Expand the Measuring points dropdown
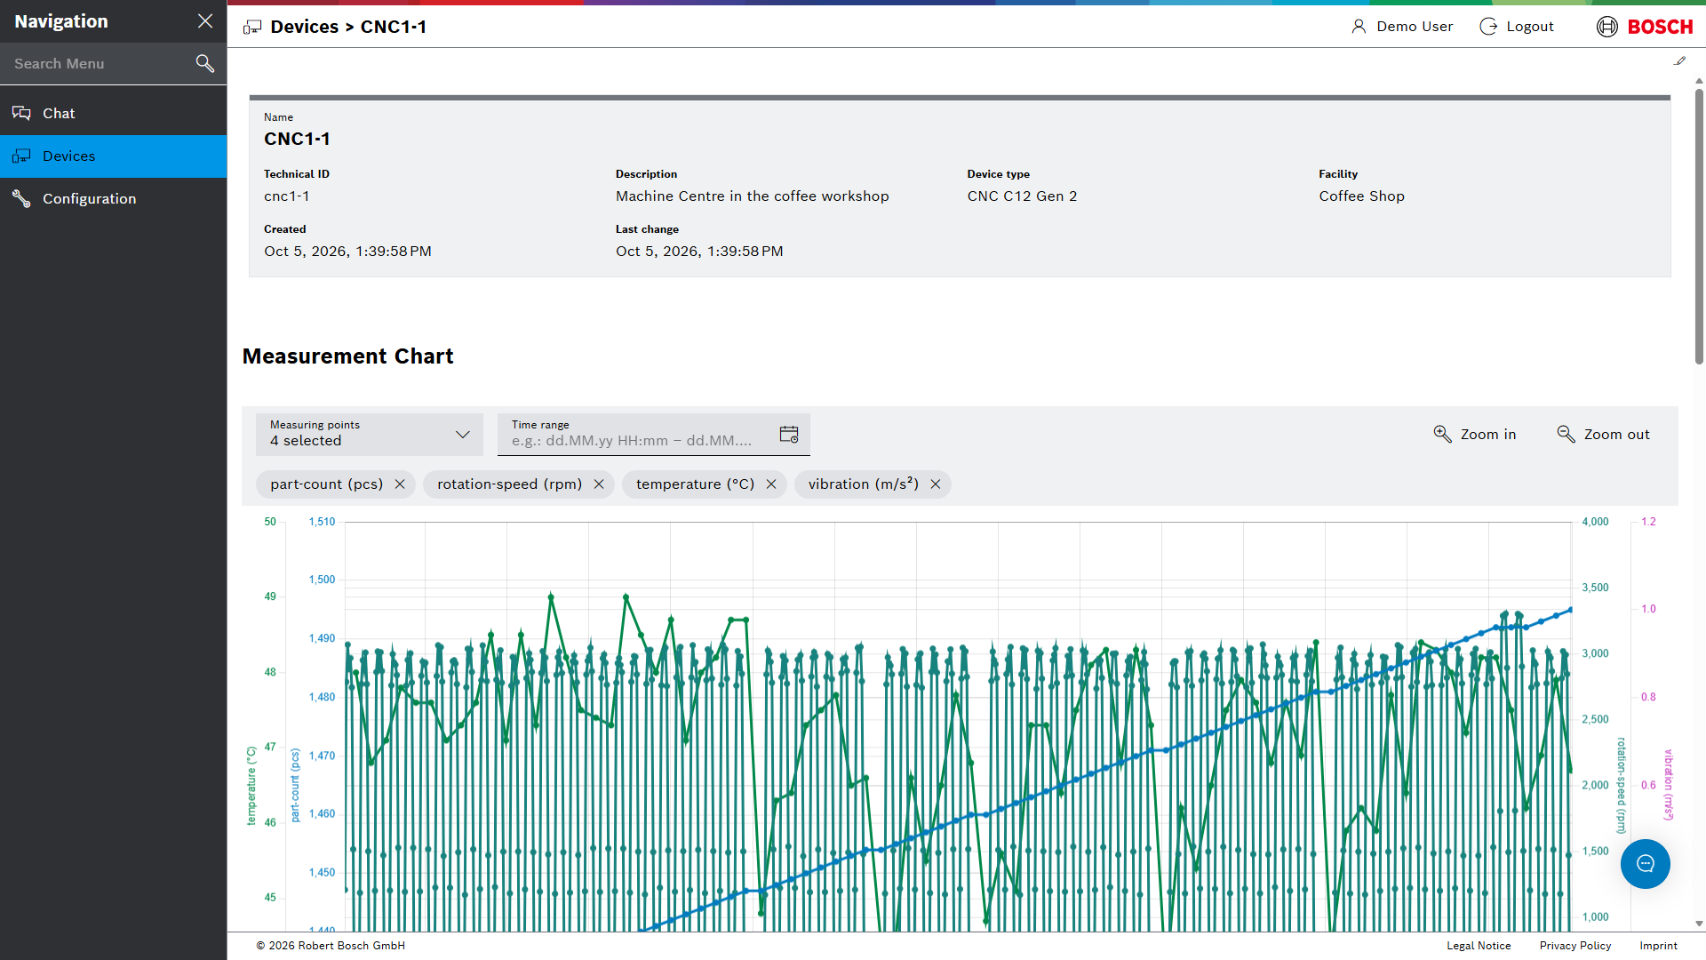 coord(370,434)
